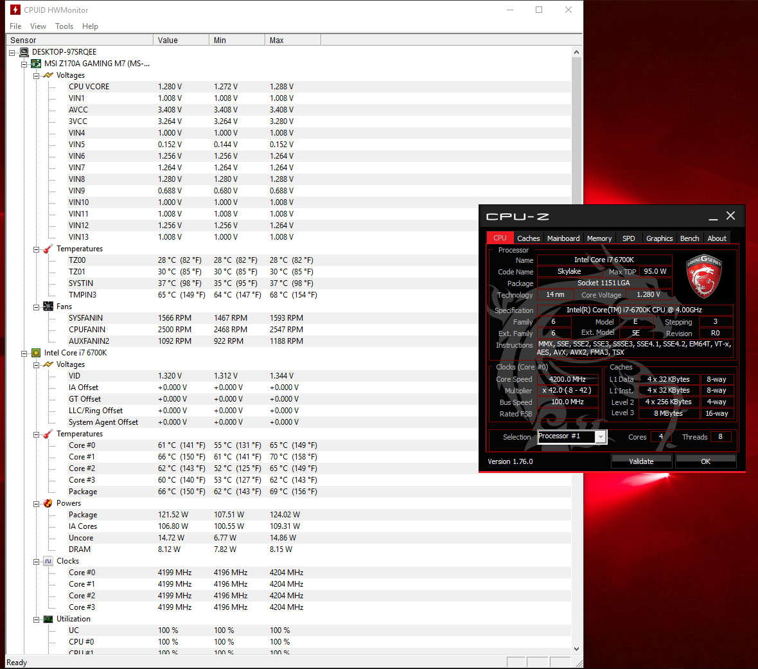Open the File menu
Image resolution: width=758 pixels, height=669 pixels.
(x=15, y=26)
